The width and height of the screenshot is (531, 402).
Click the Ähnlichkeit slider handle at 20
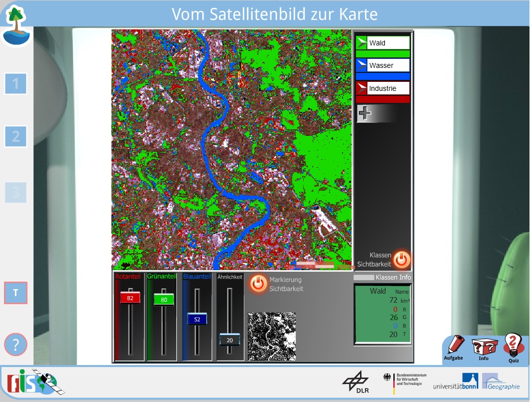click(x=230, y=340)
